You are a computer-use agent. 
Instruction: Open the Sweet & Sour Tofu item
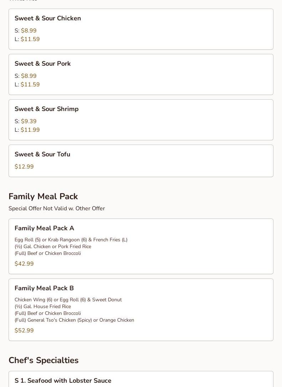click(141, 161)
